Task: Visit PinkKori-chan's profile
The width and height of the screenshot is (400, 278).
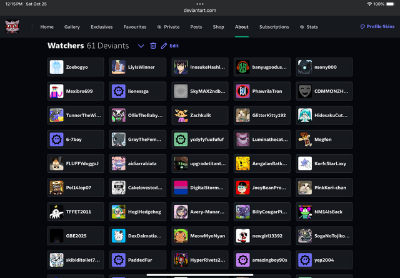Action: (324, 188)
